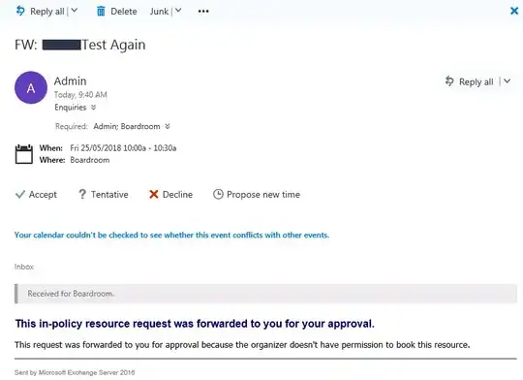Click the Accept checkmark icon

[x=20, y=194]
